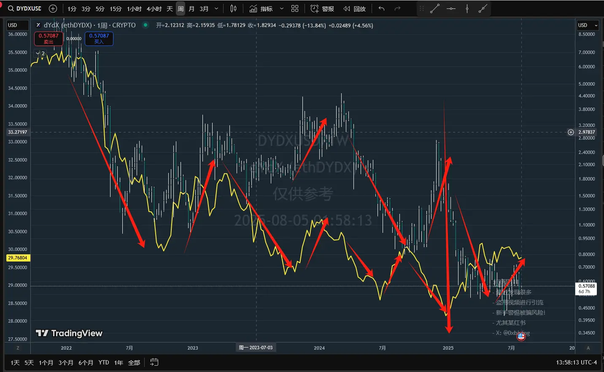Open the indicator templates grid icon
The image size is (604, 372).
[295, 8]
